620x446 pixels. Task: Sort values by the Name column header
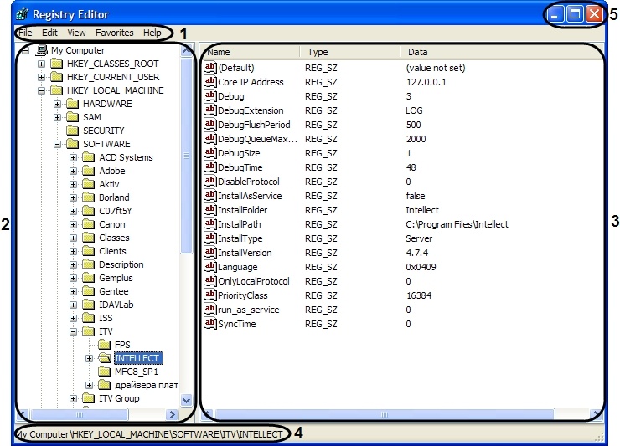click(x=251, y=52)
